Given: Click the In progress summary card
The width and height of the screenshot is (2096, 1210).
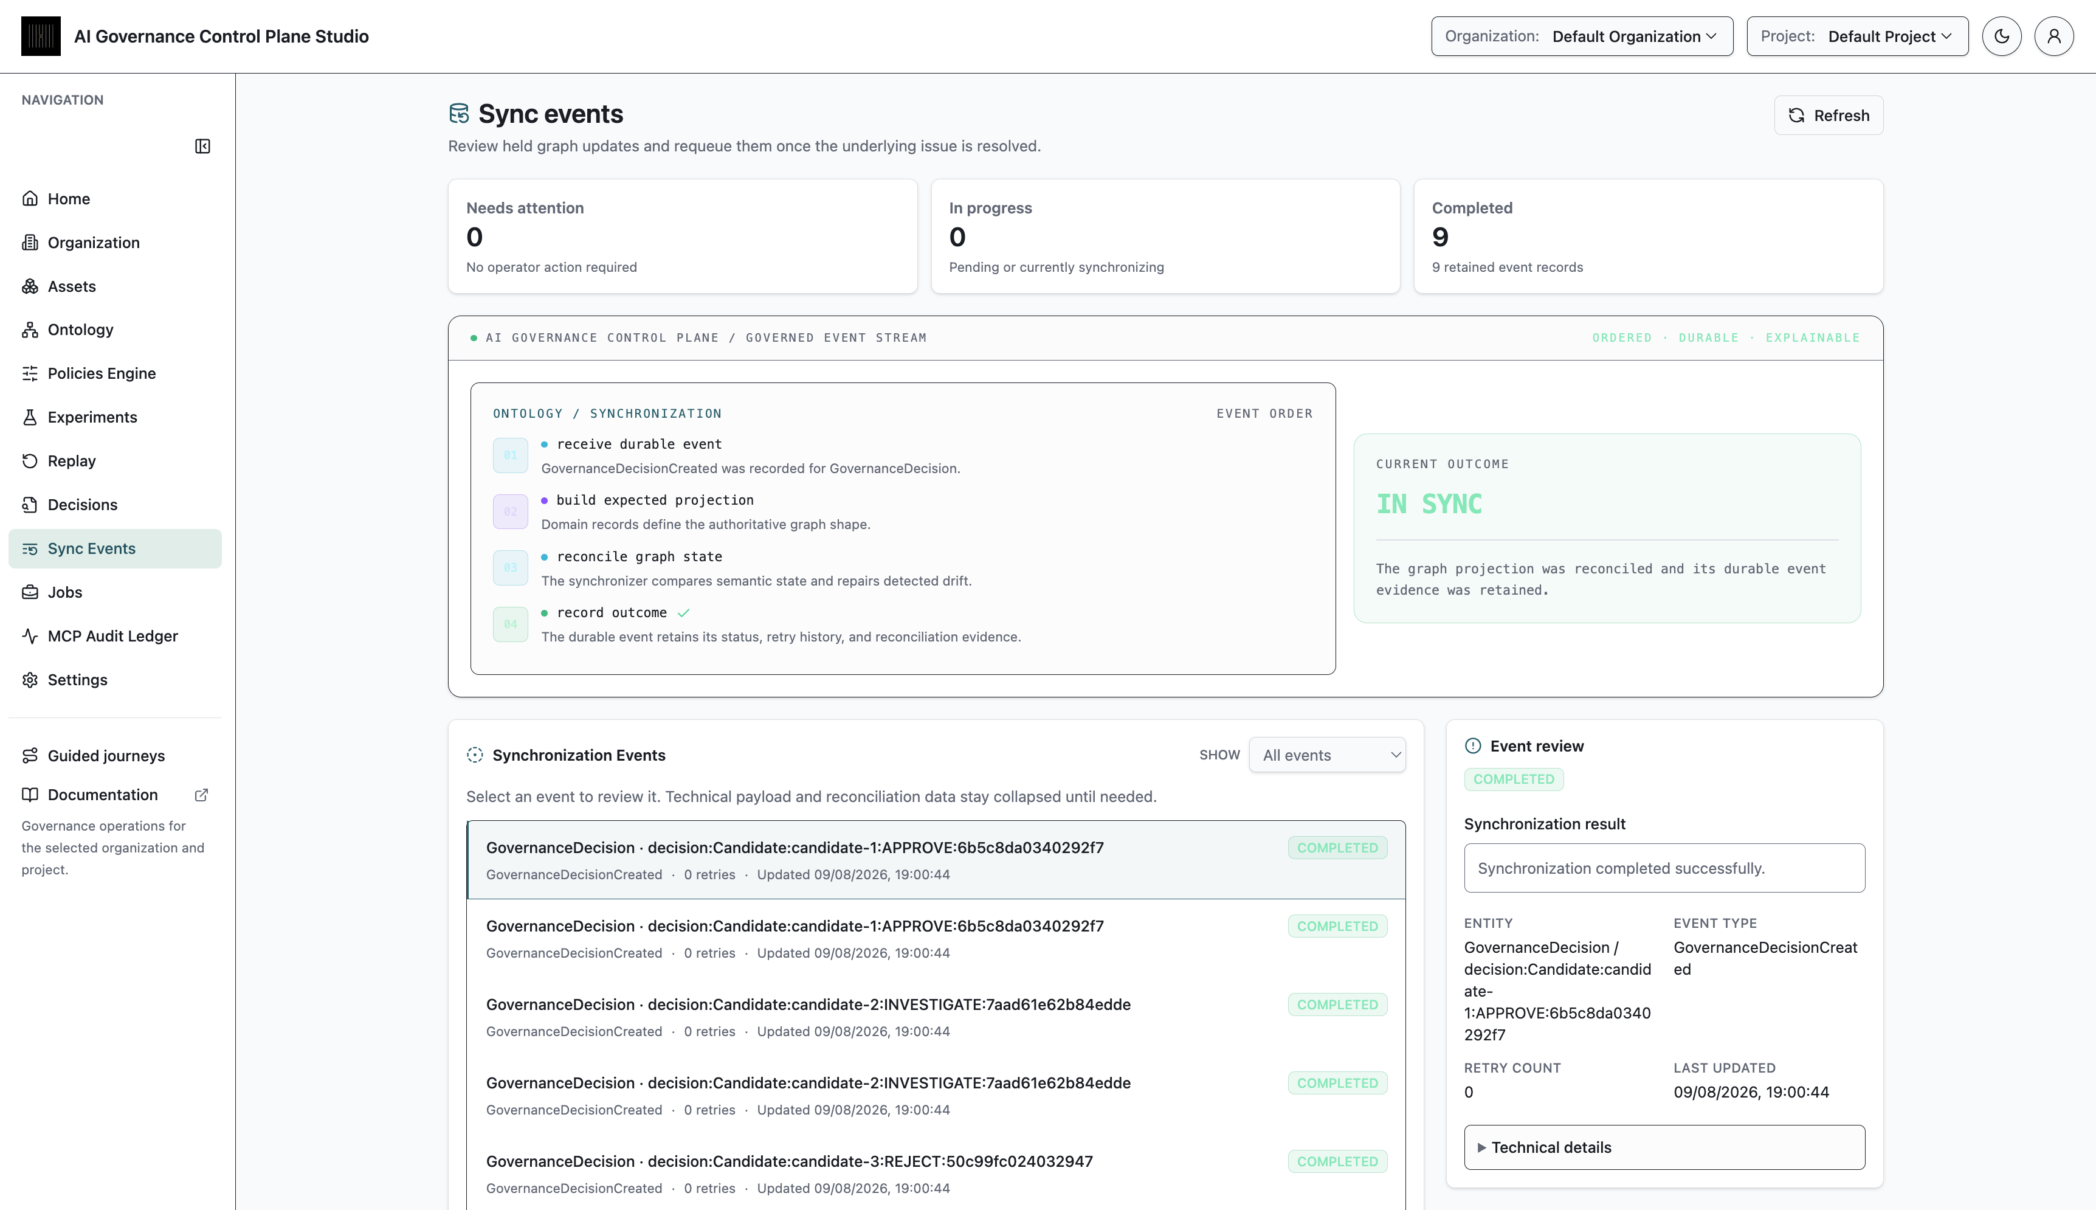Looking at the screenshot, I should [x=1165, y=236].
